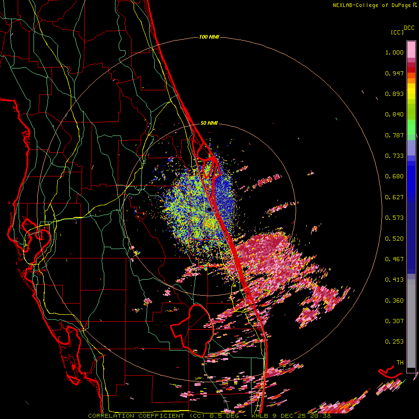Pick the gray segment of the color bar
419x419 pixels.
[411, 324]
